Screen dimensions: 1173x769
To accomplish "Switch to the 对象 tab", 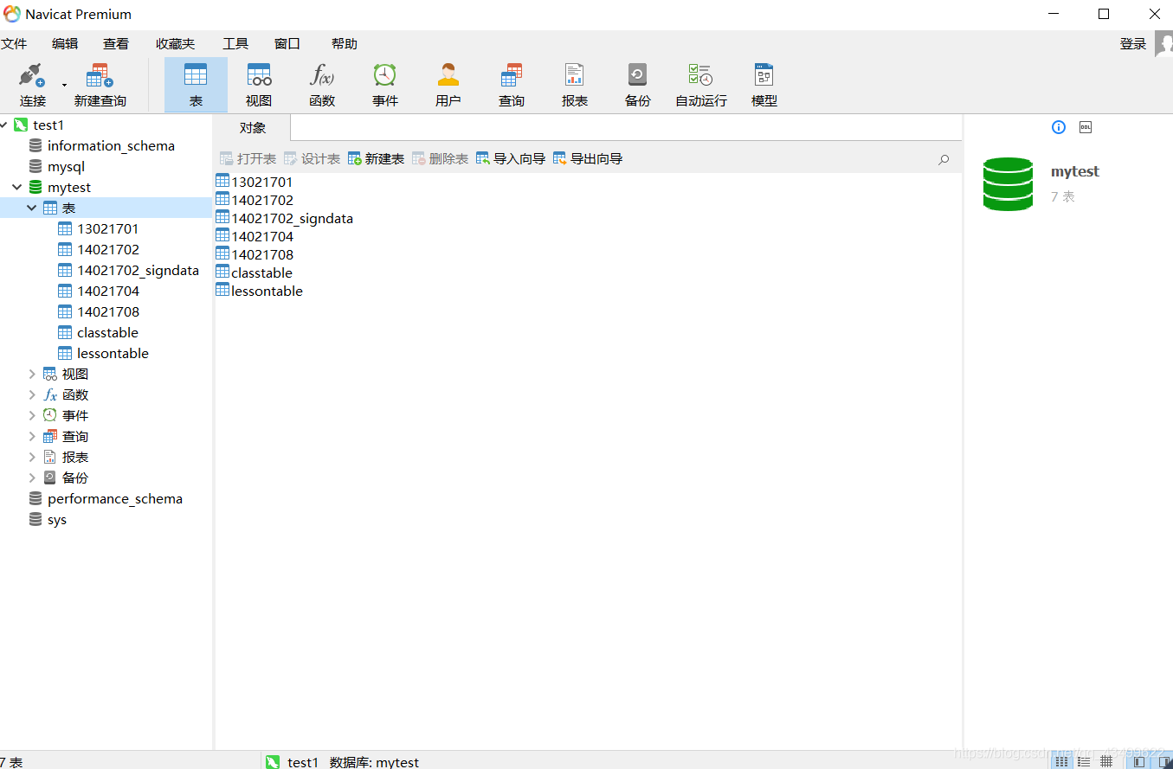I will [253, 128].
